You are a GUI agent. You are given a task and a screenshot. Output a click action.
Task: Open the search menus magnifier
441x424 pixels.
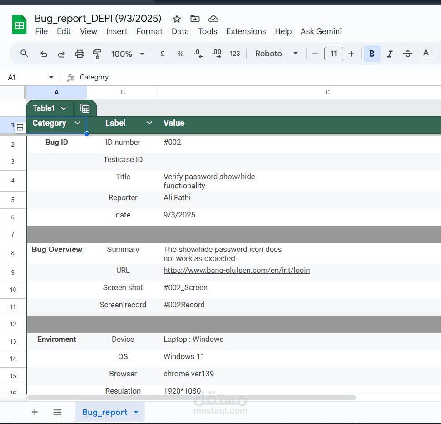click(25, 54)
